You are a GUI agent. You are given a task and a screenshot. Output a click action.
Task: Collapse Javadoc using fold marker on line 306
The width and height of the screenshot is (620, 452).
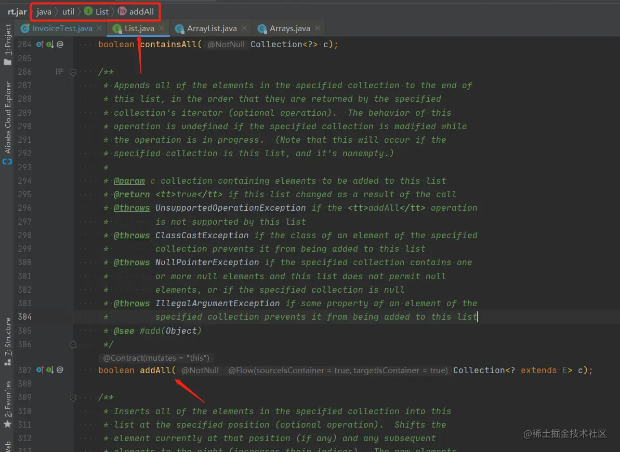(73, 344)
